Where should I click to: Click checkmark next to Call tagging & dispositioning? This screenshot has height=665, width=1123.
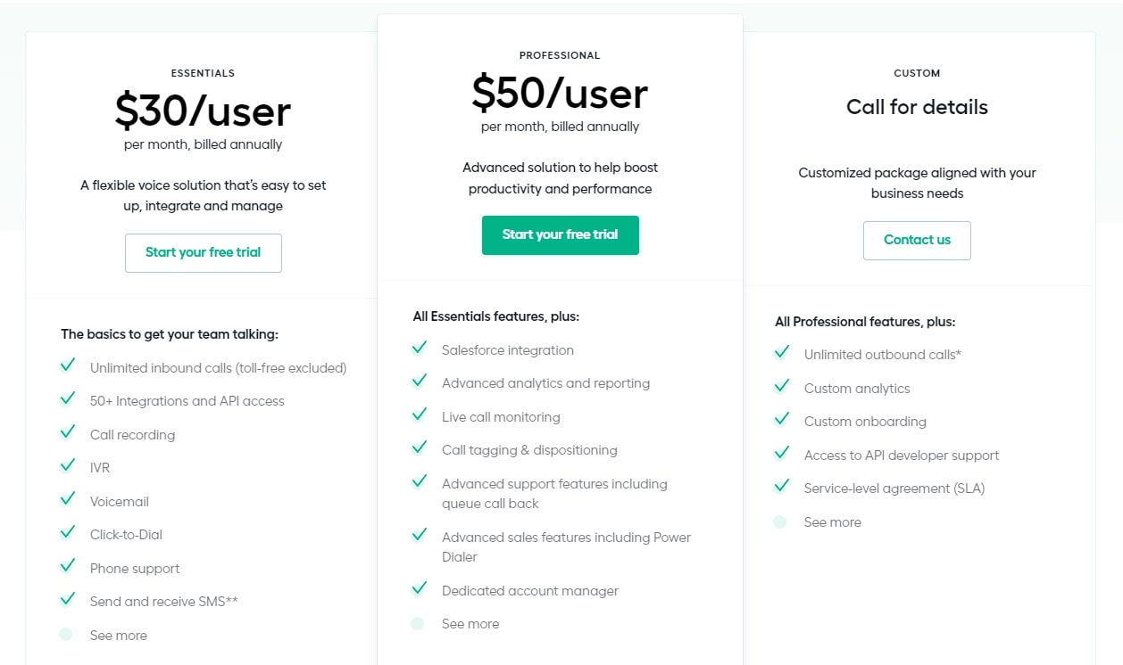click(x=419, y=448)
